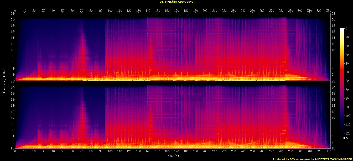Click the 'Time (s)' axis label
Screen dimensions: 353x161
(x=173, y=156)
